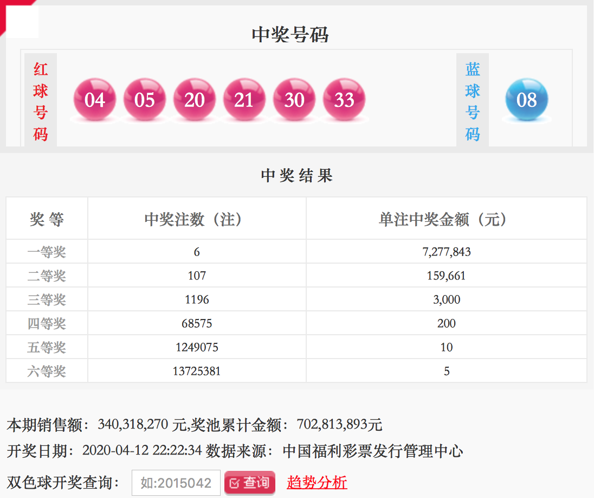The width and height of the screenshot is (594, 498).
Task: Focus the lottery issue number input field
Action: 176,482
